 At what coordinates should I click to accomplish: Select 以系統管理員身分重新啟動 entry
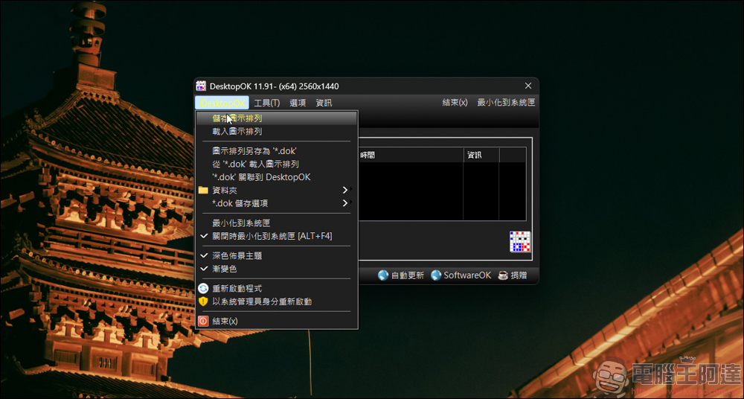tap(277, 301)
